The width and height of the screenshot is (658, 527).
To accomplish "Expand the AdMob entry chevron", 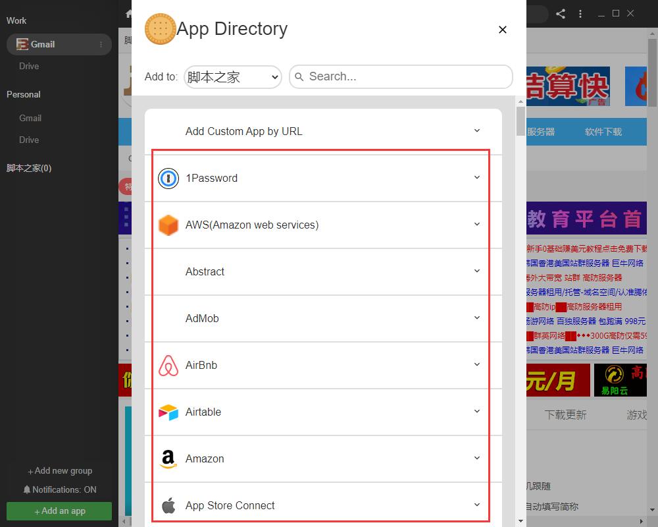I will (477, 318).
